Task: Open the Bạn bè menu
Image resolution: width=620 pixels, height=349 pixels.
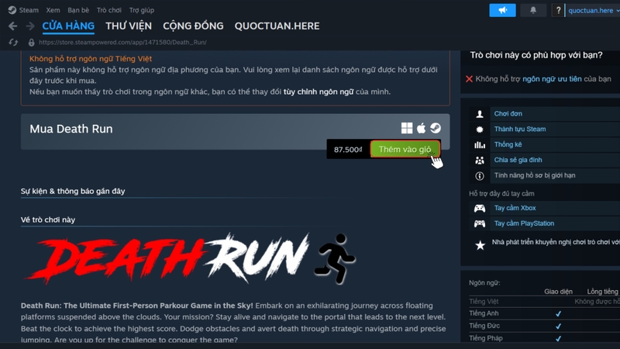Action: click(78, 10)
